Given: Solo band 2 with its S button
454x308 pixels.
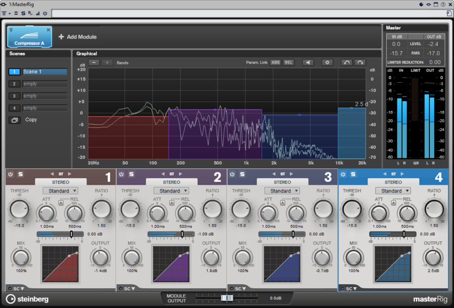Looking at the screenshot, I should [131, 174].
